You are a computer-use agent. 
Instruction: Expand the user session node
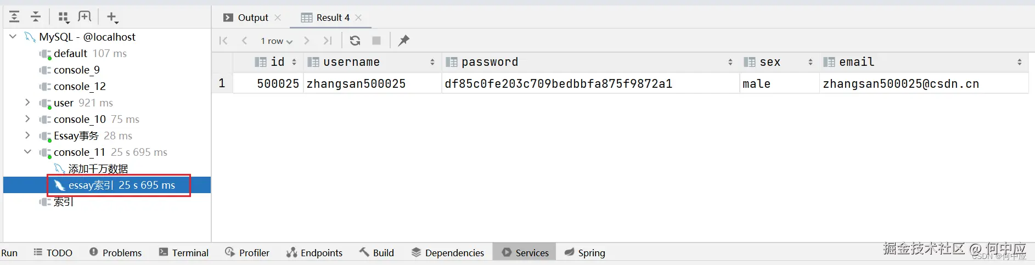(27, 103)
